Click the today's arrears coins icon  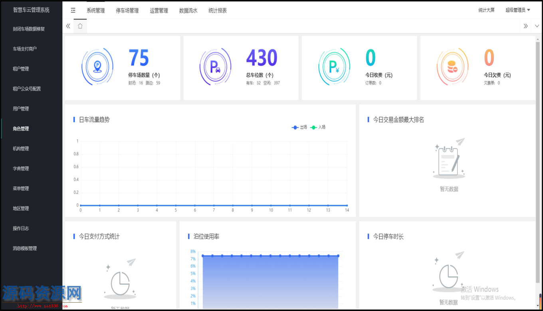(x=452, y=67)
